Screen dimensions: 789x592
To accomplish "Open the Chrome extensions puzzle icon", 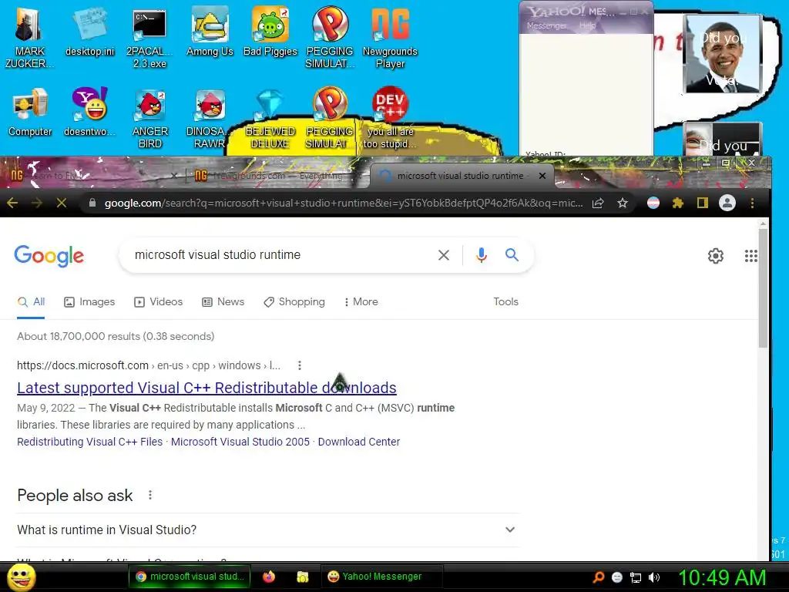I will coord(678,203).
